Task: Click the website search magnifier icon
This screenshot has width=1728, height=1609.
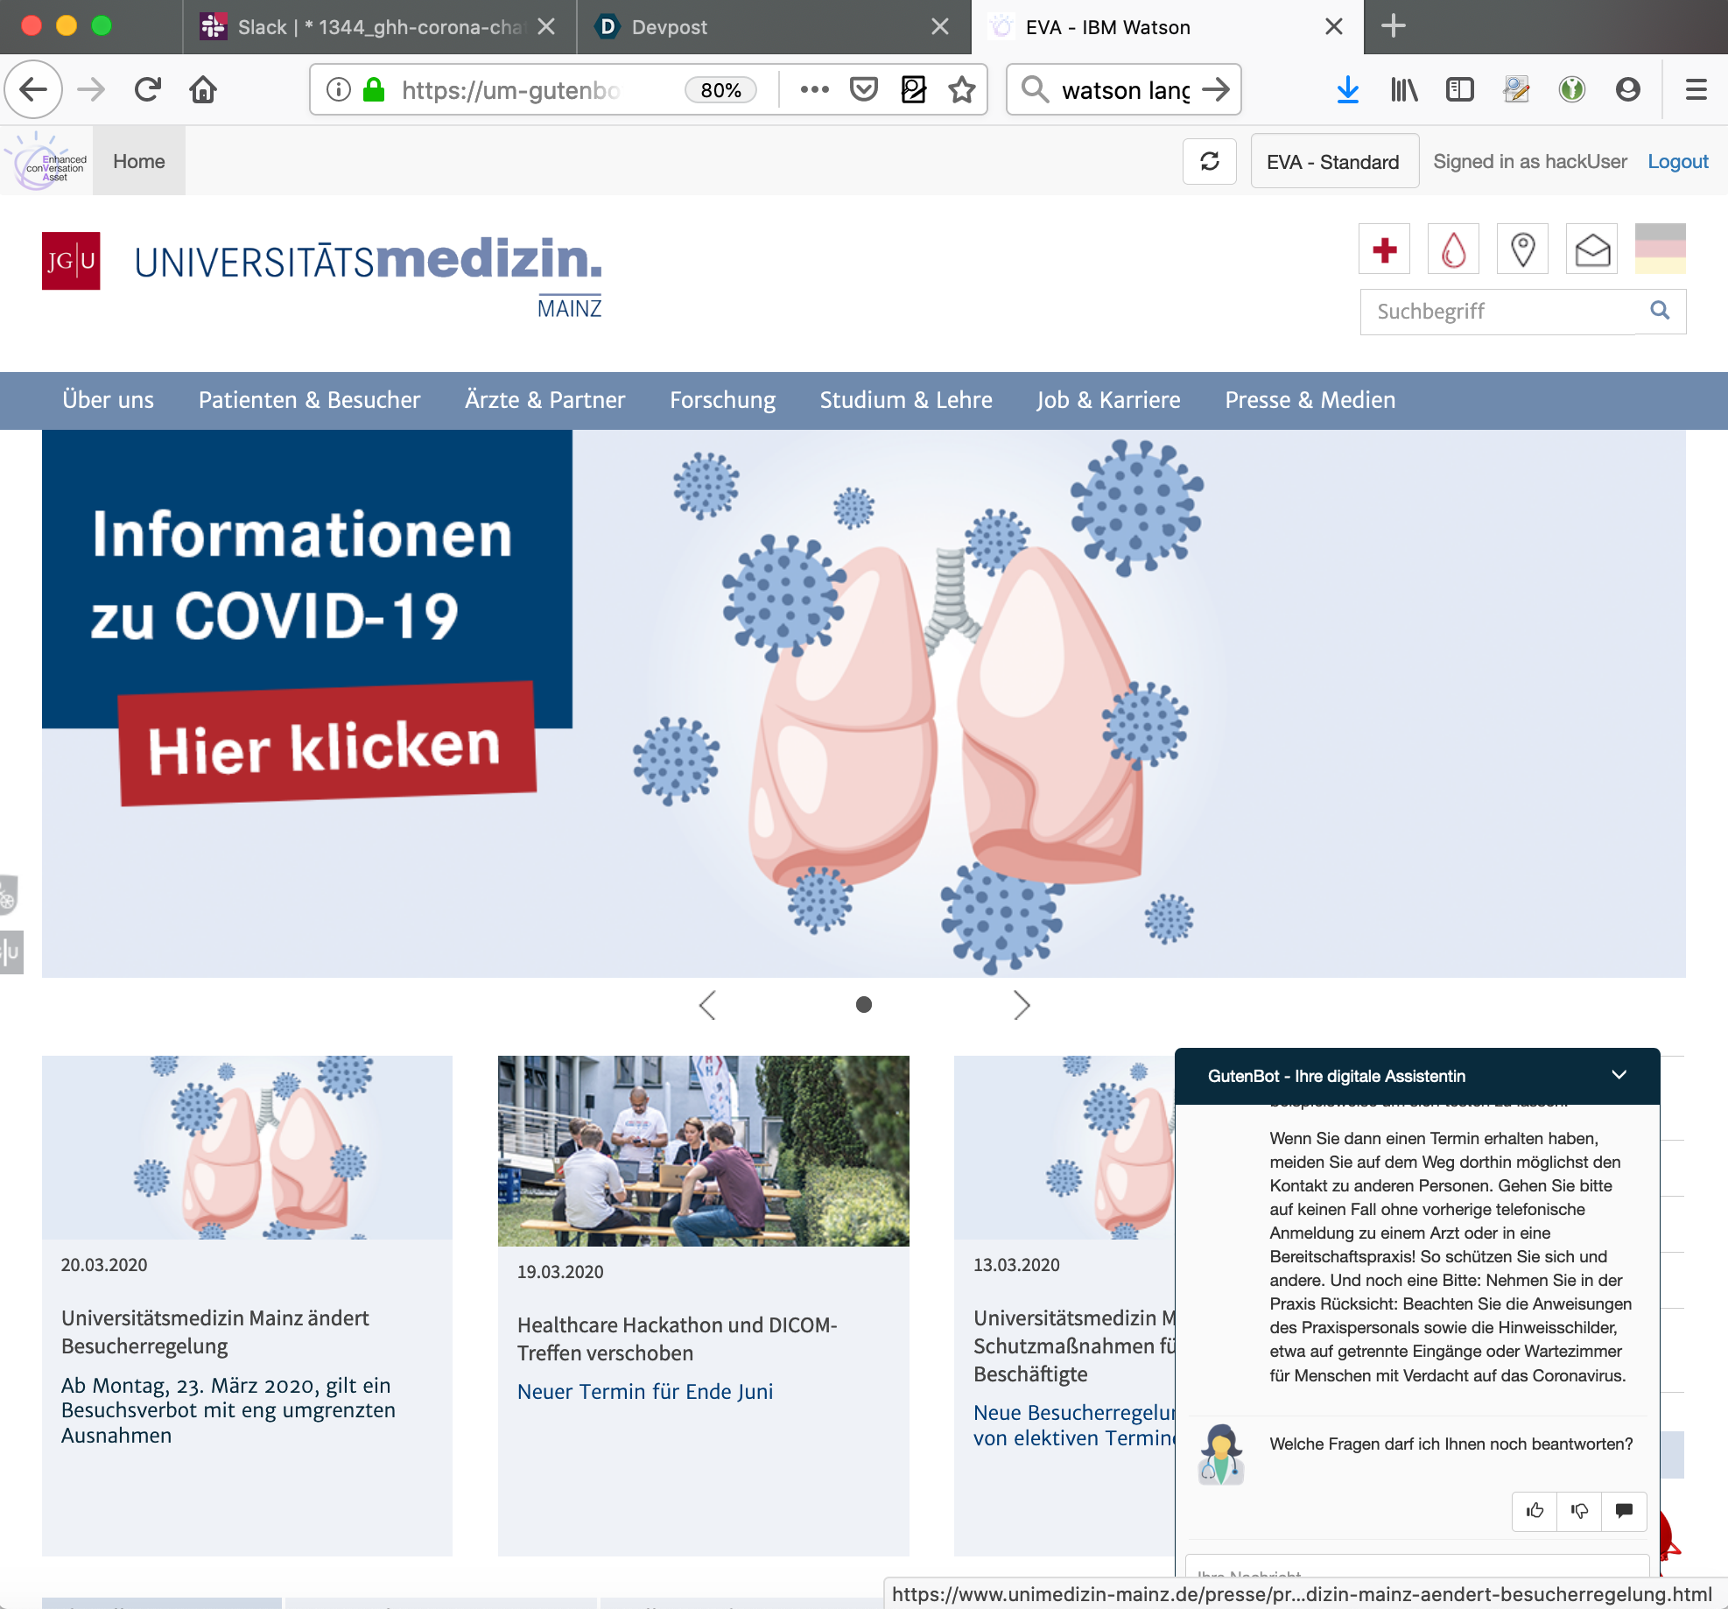Action: pyautogui.click(x=1660, y=311)
